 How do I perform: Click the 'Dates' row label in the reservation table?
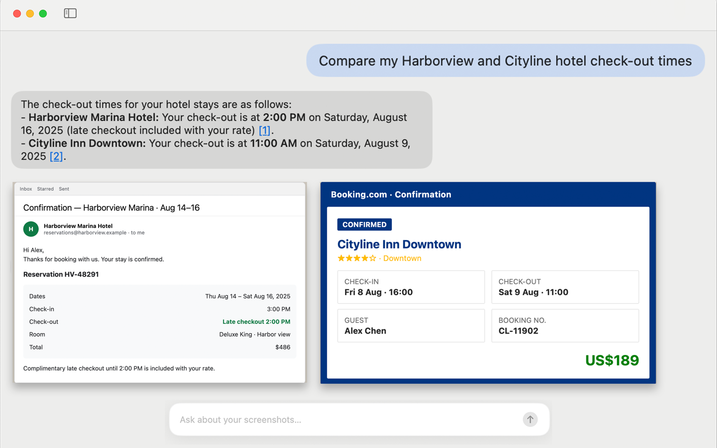click(37, 296)
